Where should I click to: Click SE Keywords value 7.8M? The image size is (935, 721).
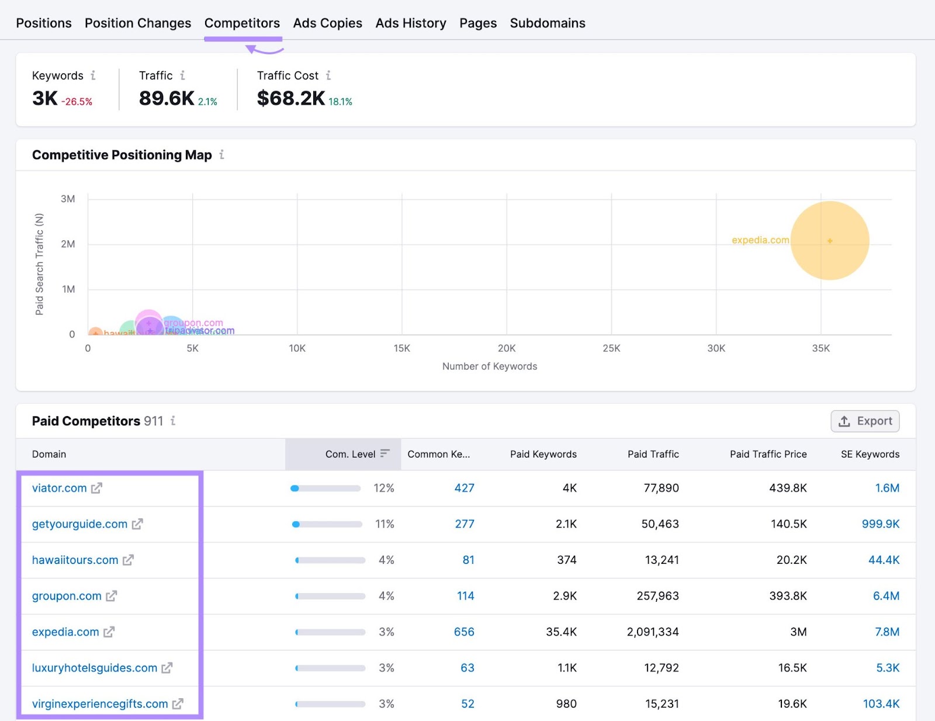point(887,632)
